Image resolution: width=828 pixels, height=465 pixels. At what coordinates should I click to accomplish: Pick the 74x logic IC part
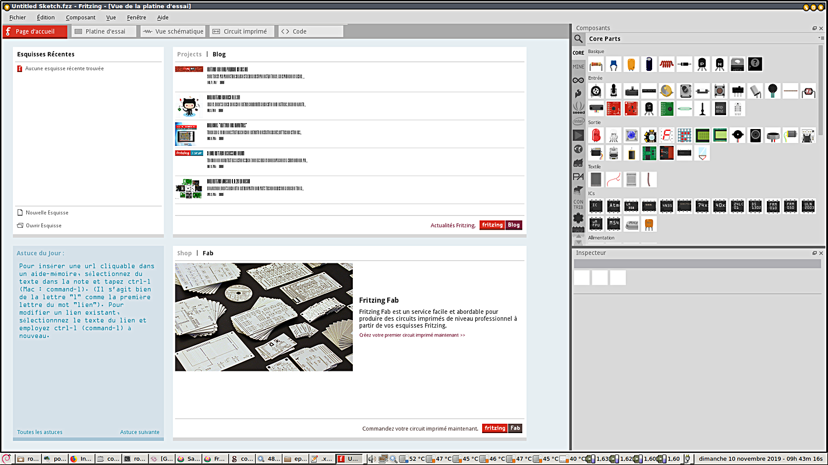702,206
